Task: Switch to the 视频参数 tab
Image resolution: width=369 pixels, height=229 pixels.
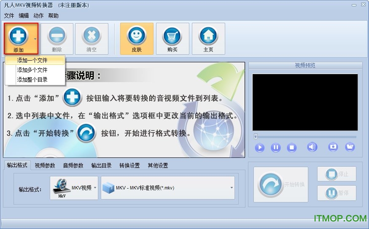Action: (x=45, y=165)
